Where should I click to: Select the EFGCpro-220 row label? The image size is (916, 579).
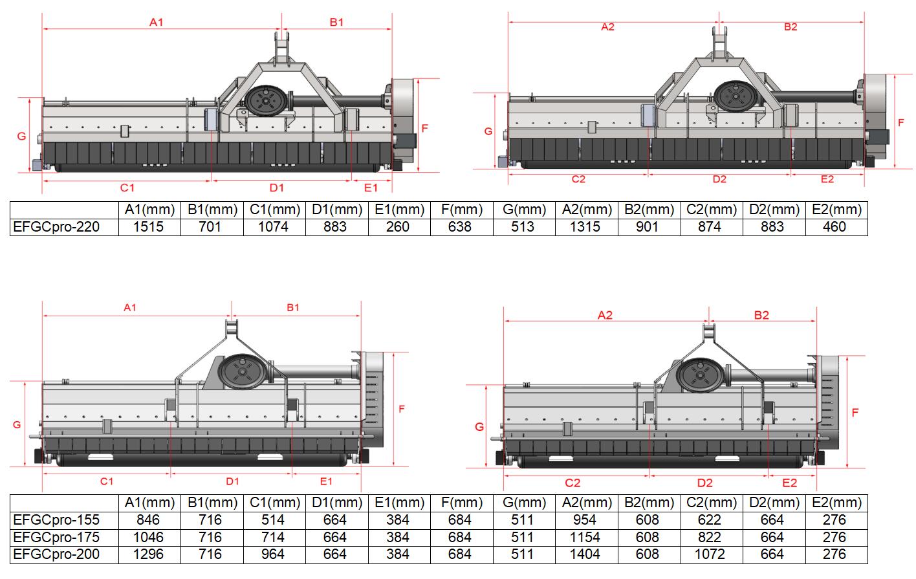(x=56, y=227)
